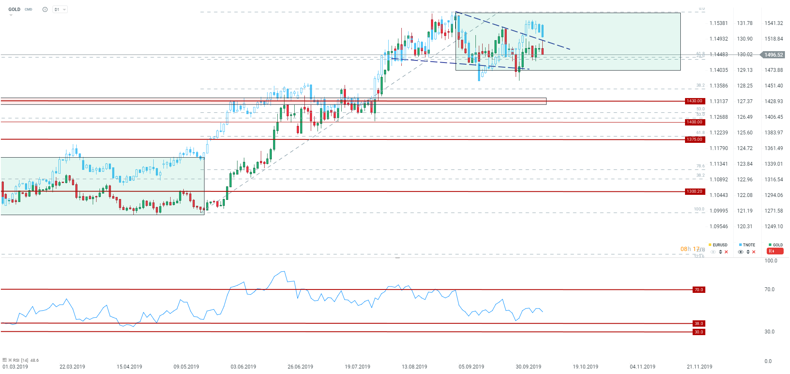
Task: Click the 131.78 TNOTE axis value
Action: point(745,23)
